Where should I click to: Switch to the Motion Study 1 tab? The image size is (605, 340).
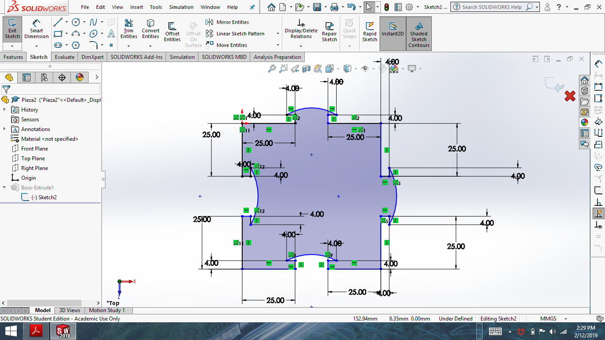click(x=107, y=310)
